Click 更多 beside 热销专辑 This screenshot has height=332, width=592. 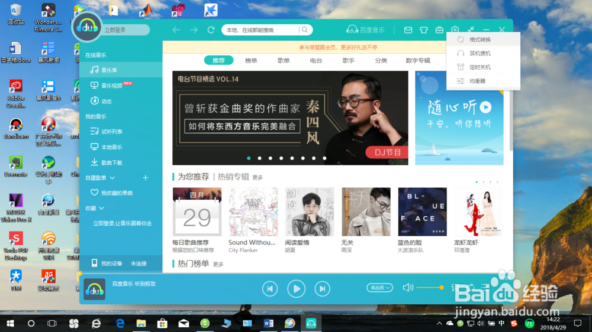258,177
